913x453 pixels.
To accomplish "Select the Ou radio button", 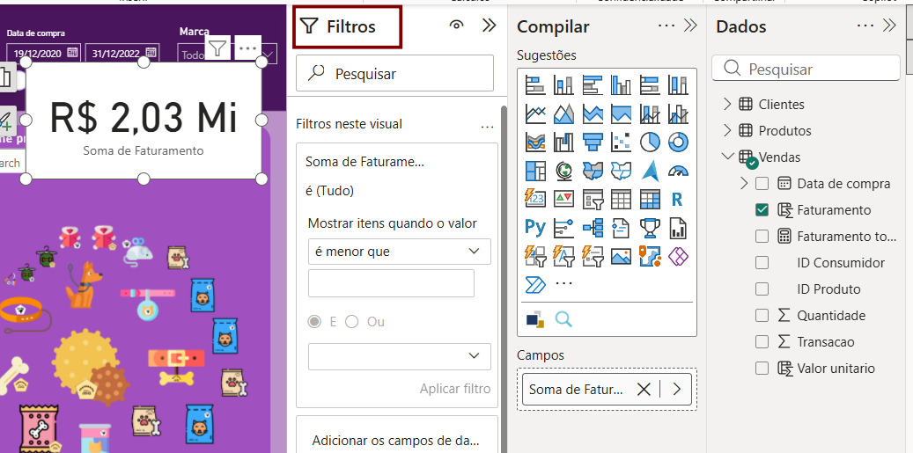I will click(x=351, y=322).
